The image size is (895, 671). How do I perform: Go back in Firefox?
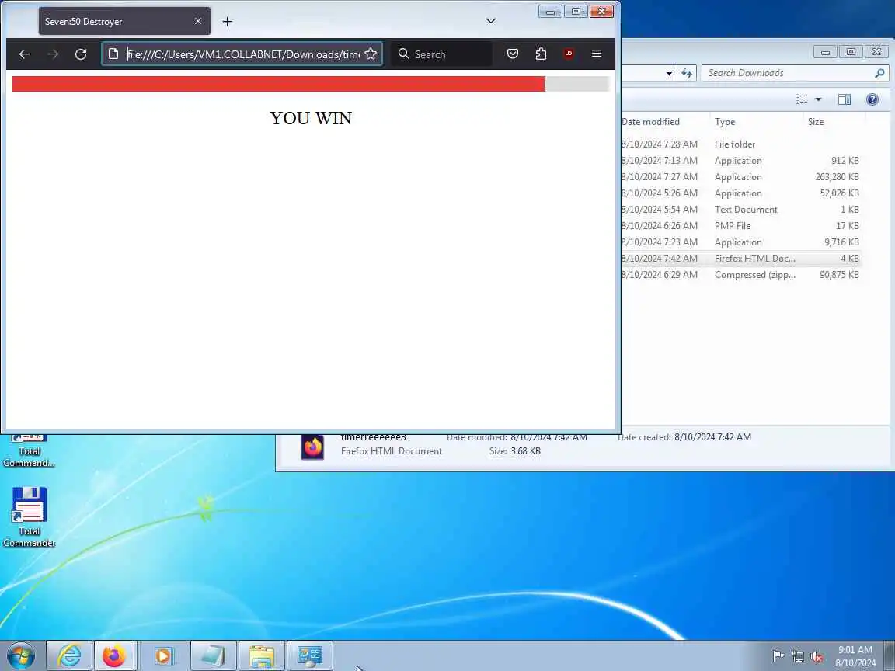pos(25,54)
